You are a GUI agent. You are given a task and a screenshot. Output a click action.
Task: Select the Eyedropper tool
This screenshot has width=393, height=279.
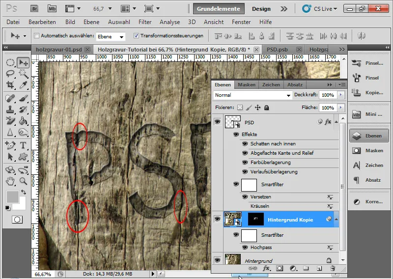tap(23, 85)
